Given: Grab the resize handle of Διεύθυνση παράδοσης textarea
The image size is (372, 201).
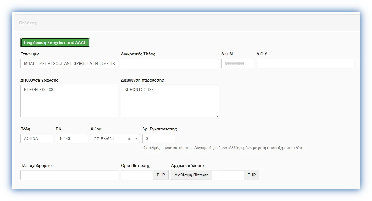Looking at the screenshot, I should click(217, 115).
